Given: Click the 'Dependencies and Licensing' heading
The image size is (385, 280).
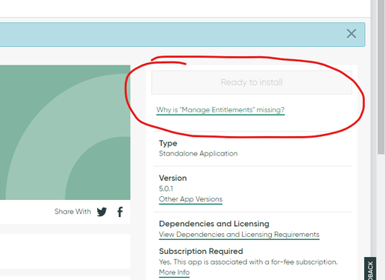Looking at the screenshot, I should pyautogui.click(x=214, y=224).
